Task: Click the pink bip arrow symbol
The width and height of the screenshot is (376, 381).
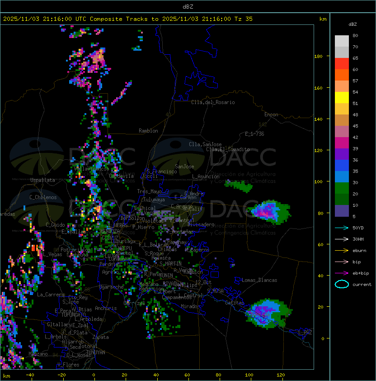Action: click(x=342, y=262)
